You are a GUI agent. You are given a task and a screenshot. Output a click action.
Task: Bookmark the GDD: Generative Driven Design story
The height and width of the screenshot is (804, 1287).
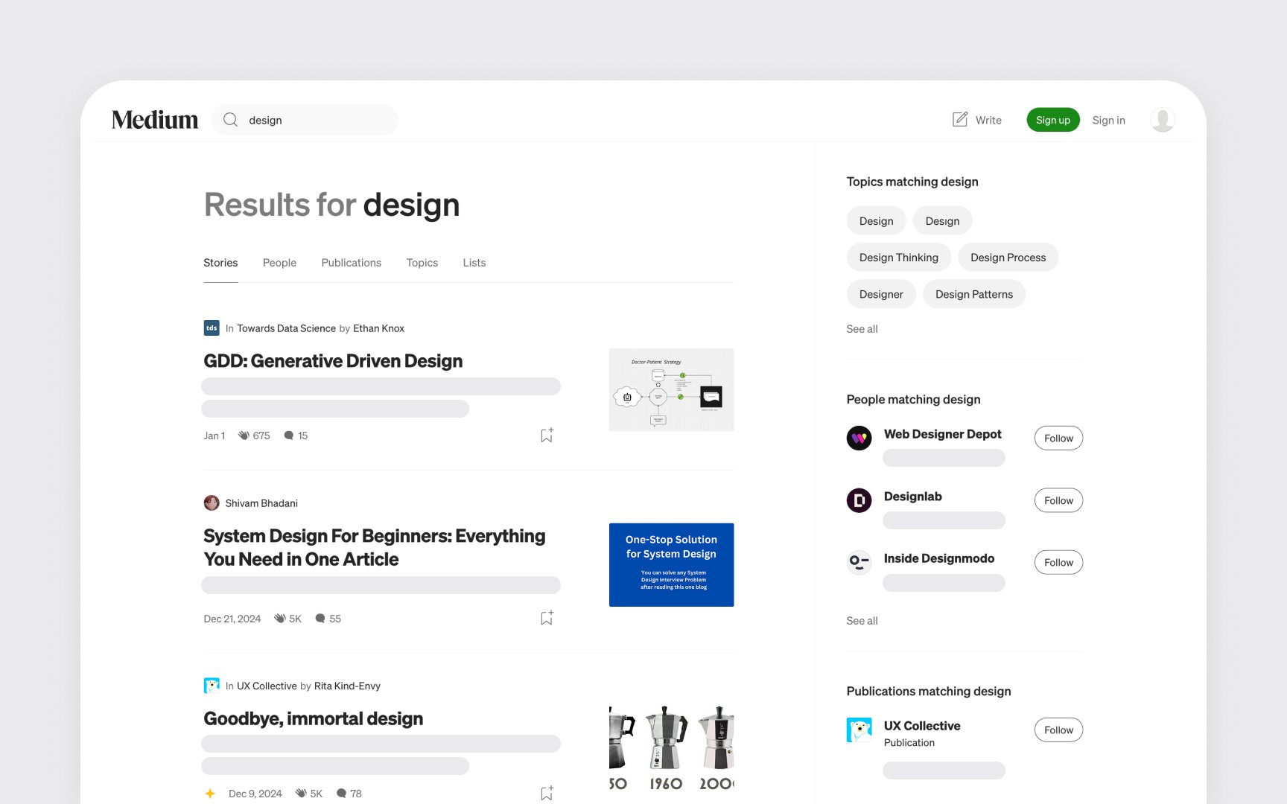[547, 435]
